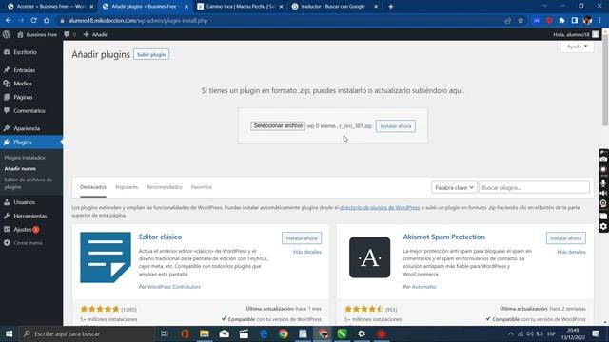609x342 pixels.
Task: Open Akismet Spam Protection title
Action: tap(444, 237)
